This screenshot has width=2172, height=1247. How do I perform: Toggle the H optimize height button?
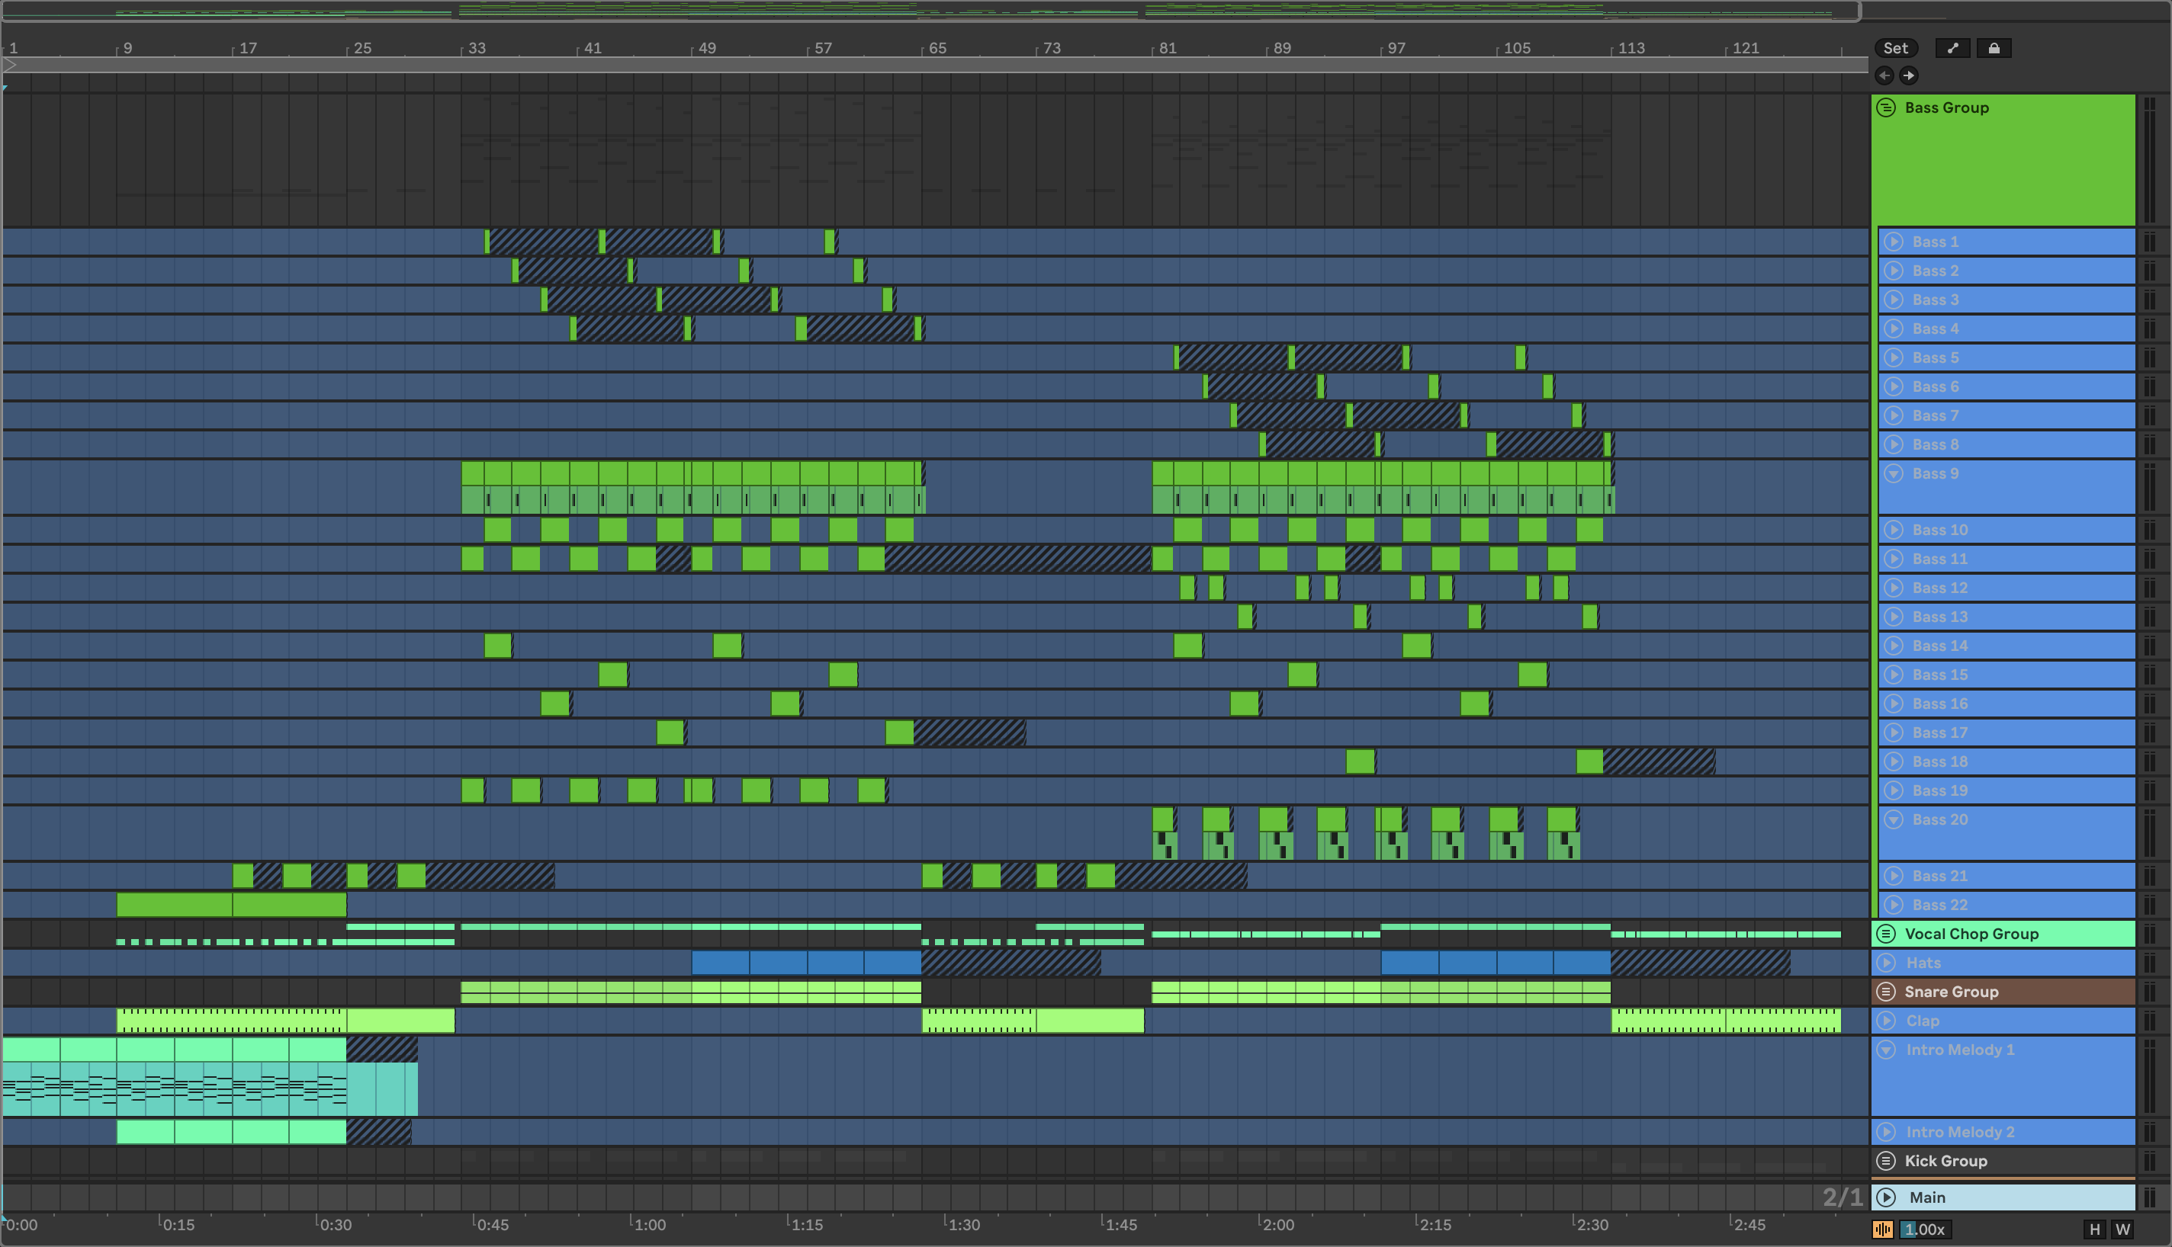point(2095,1230)
